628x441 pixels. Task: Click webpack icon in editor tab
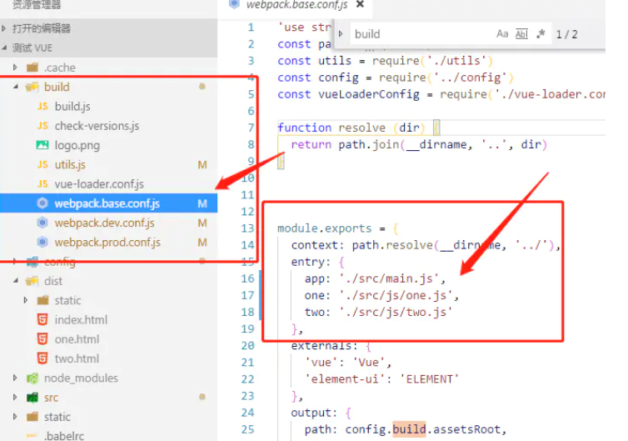(x=234, y=3)
